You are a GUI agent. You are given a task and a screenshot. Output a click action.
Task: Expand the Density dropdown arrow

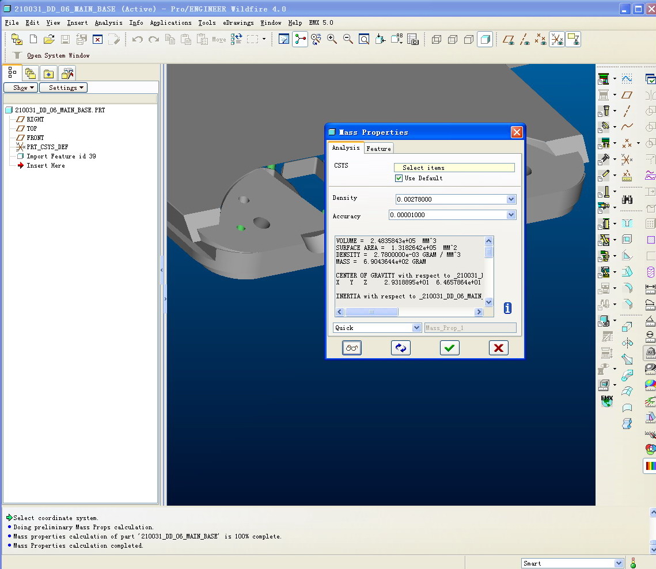511,199
